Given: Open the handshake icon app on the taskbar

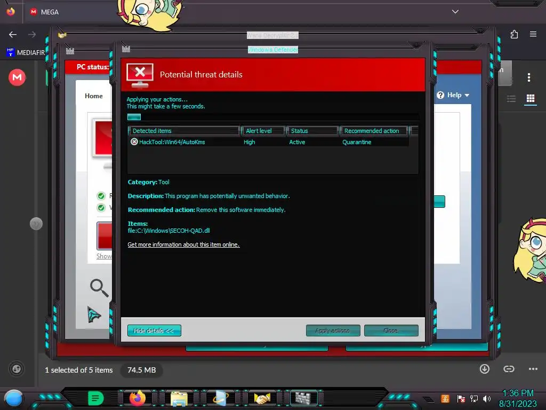Looking at the screenshot, I should pos(262,398).
